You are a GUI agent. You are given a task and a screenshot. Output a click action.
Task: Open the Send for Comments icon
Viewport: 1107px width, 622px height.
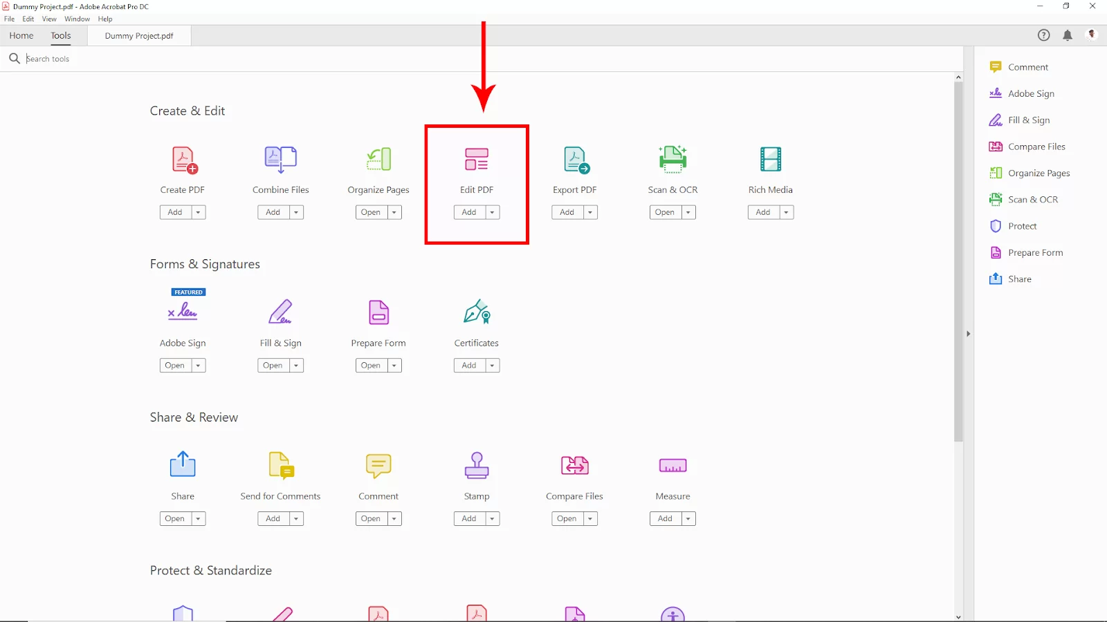pyautogui.click(x=282, y=465)
